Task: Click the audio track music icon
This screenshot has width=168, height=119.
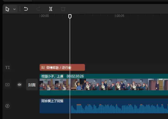Action: [7, 106]
